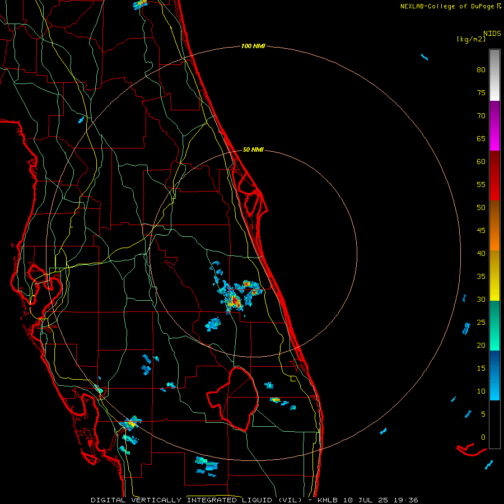This screenshot has height=504, width=504.
Task: Select the 100 NMI range ring label
Action: pyautogui.click(x=253, y=46)
